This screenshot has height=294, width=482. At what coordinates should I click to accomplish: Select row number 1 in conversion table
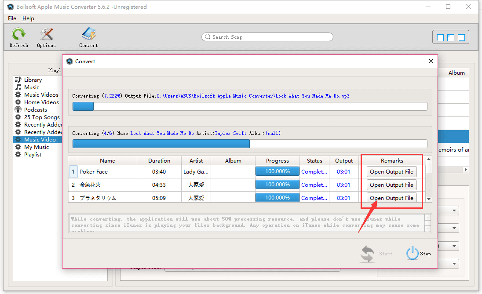pyautogui.click(x=73, y=172)
